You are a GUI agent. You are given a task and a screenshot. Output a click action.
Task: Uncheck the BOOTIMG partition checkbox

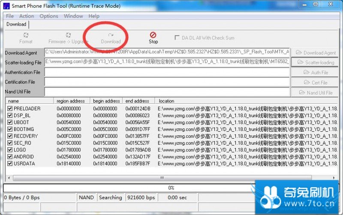[10, 129]
